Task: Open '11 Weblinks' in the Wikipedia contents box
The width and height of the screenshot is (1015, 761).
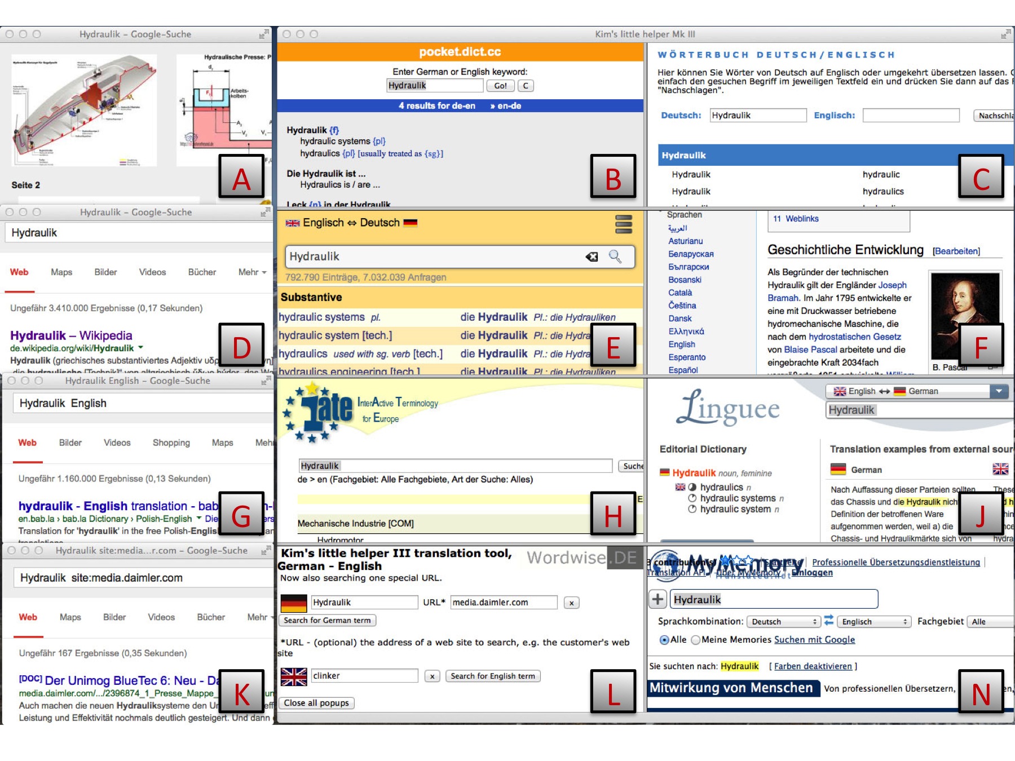Action: click(796, 219)
